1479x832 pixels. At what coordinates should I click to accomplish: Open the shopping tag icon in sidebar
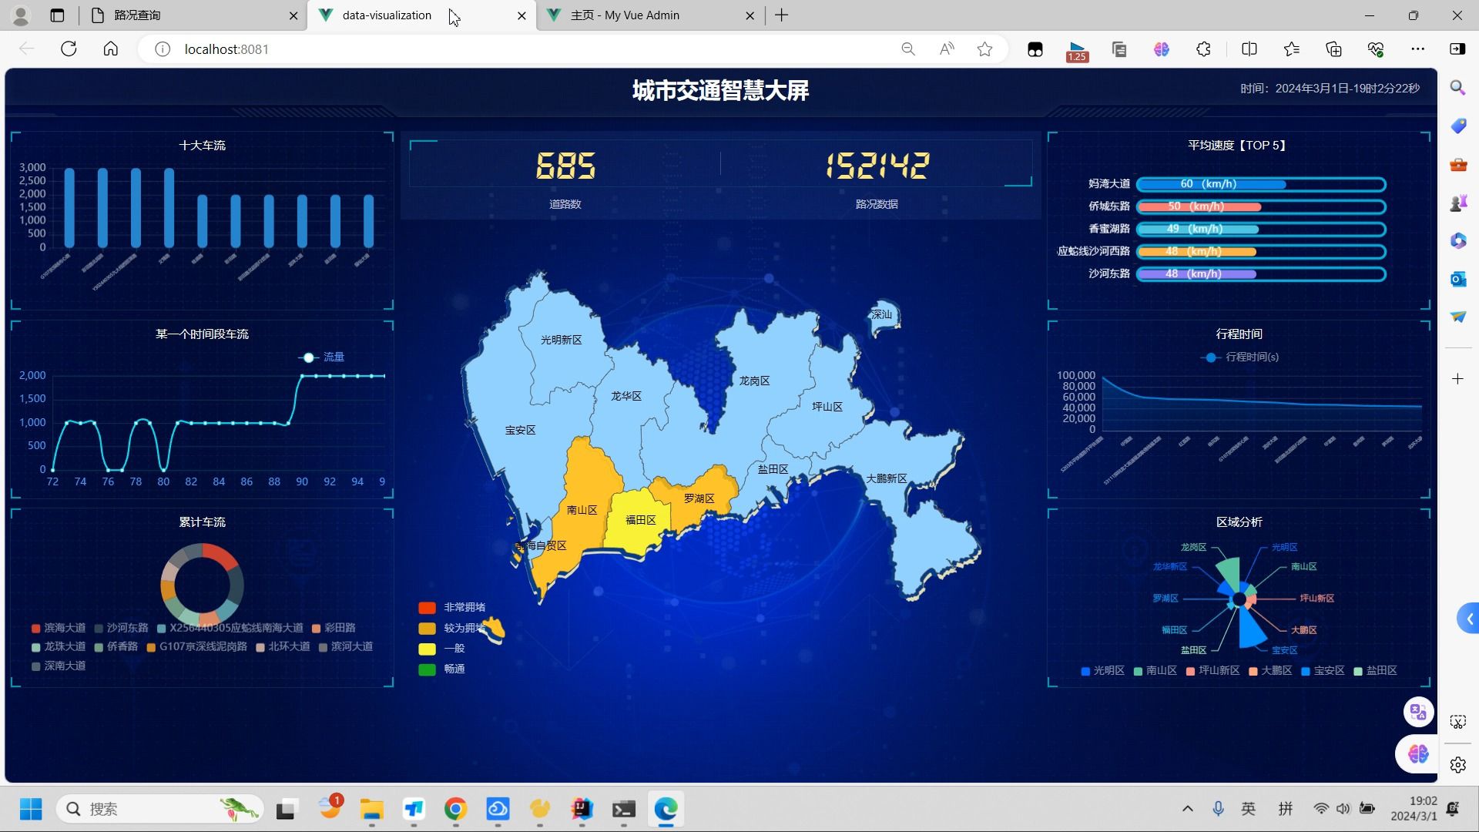(x=1457, y=126)
